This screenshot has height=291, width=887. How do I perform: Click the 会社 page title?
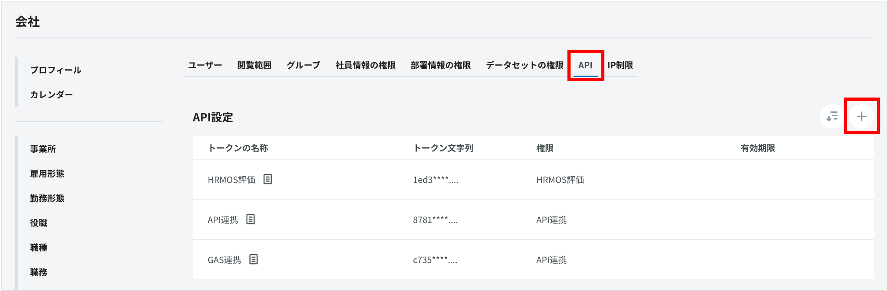click(x=27, y=22)
